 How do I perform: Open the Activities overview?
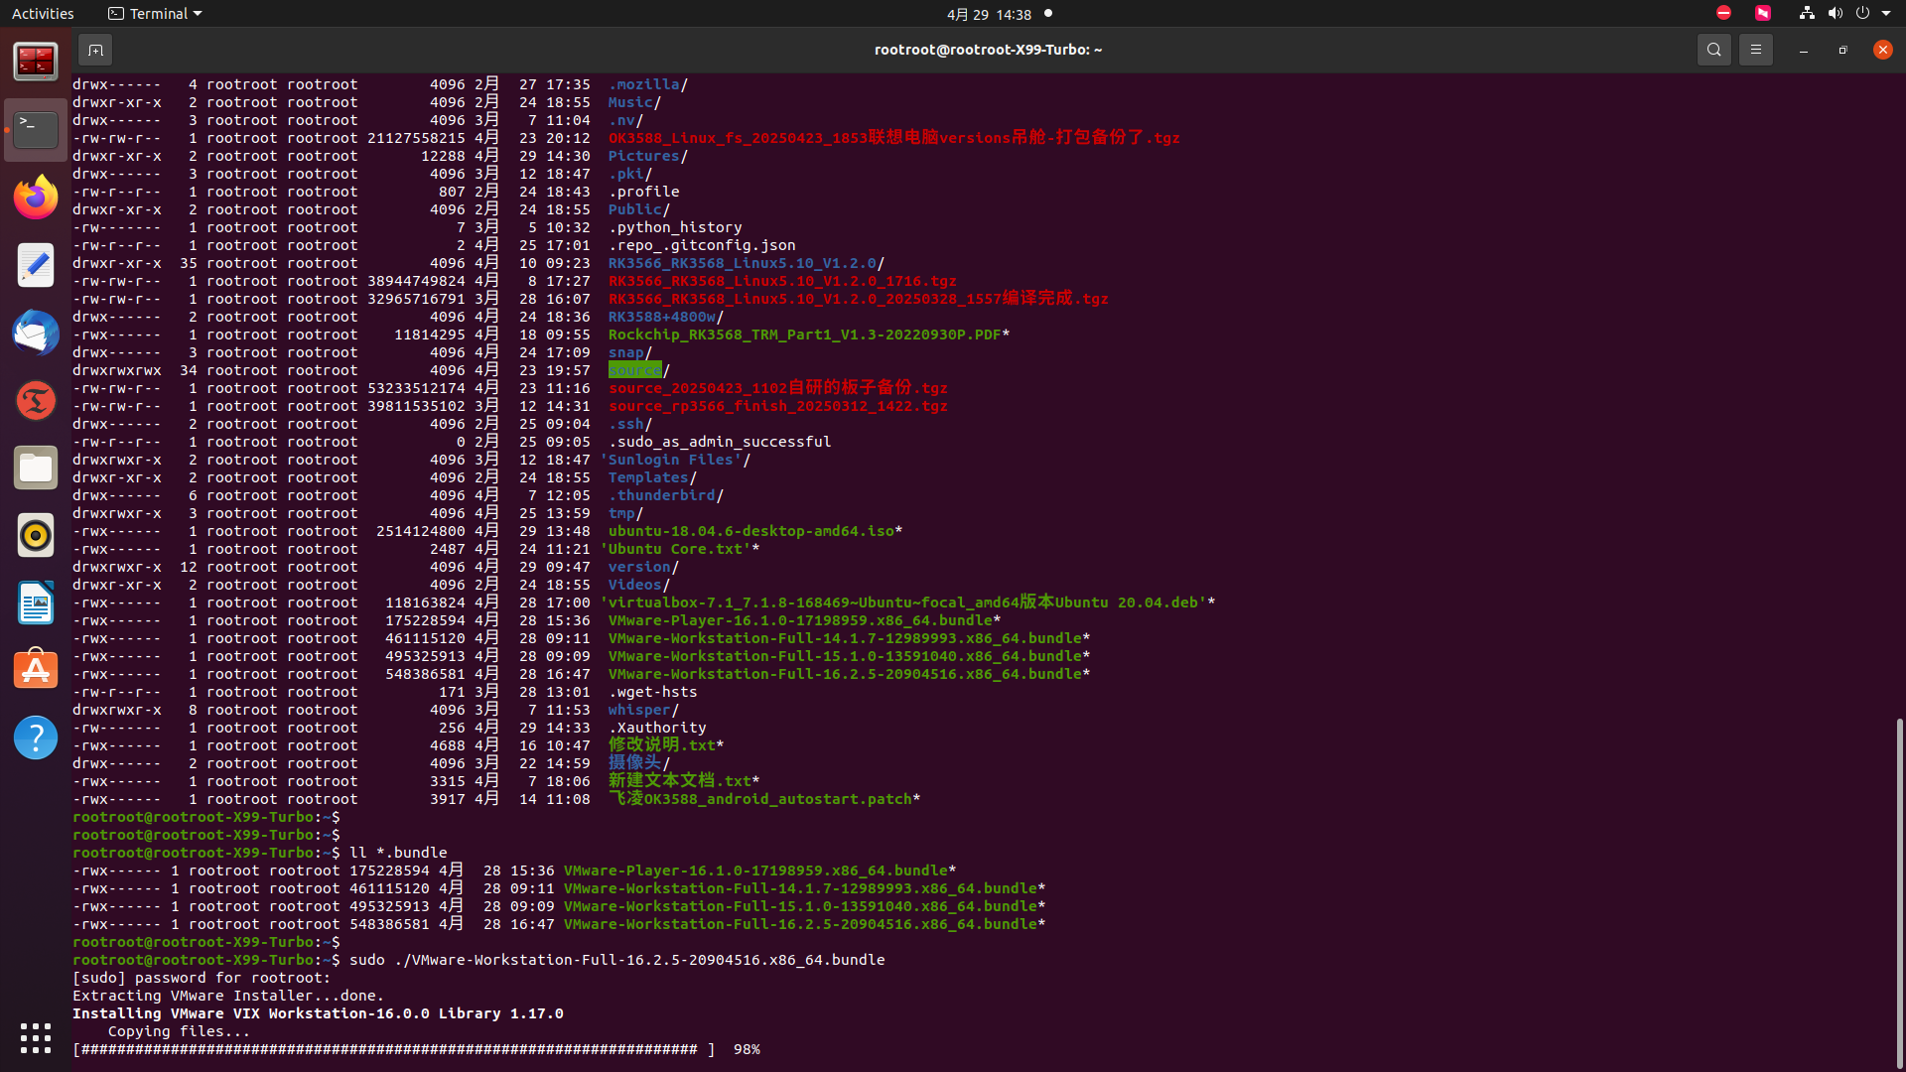43,14
